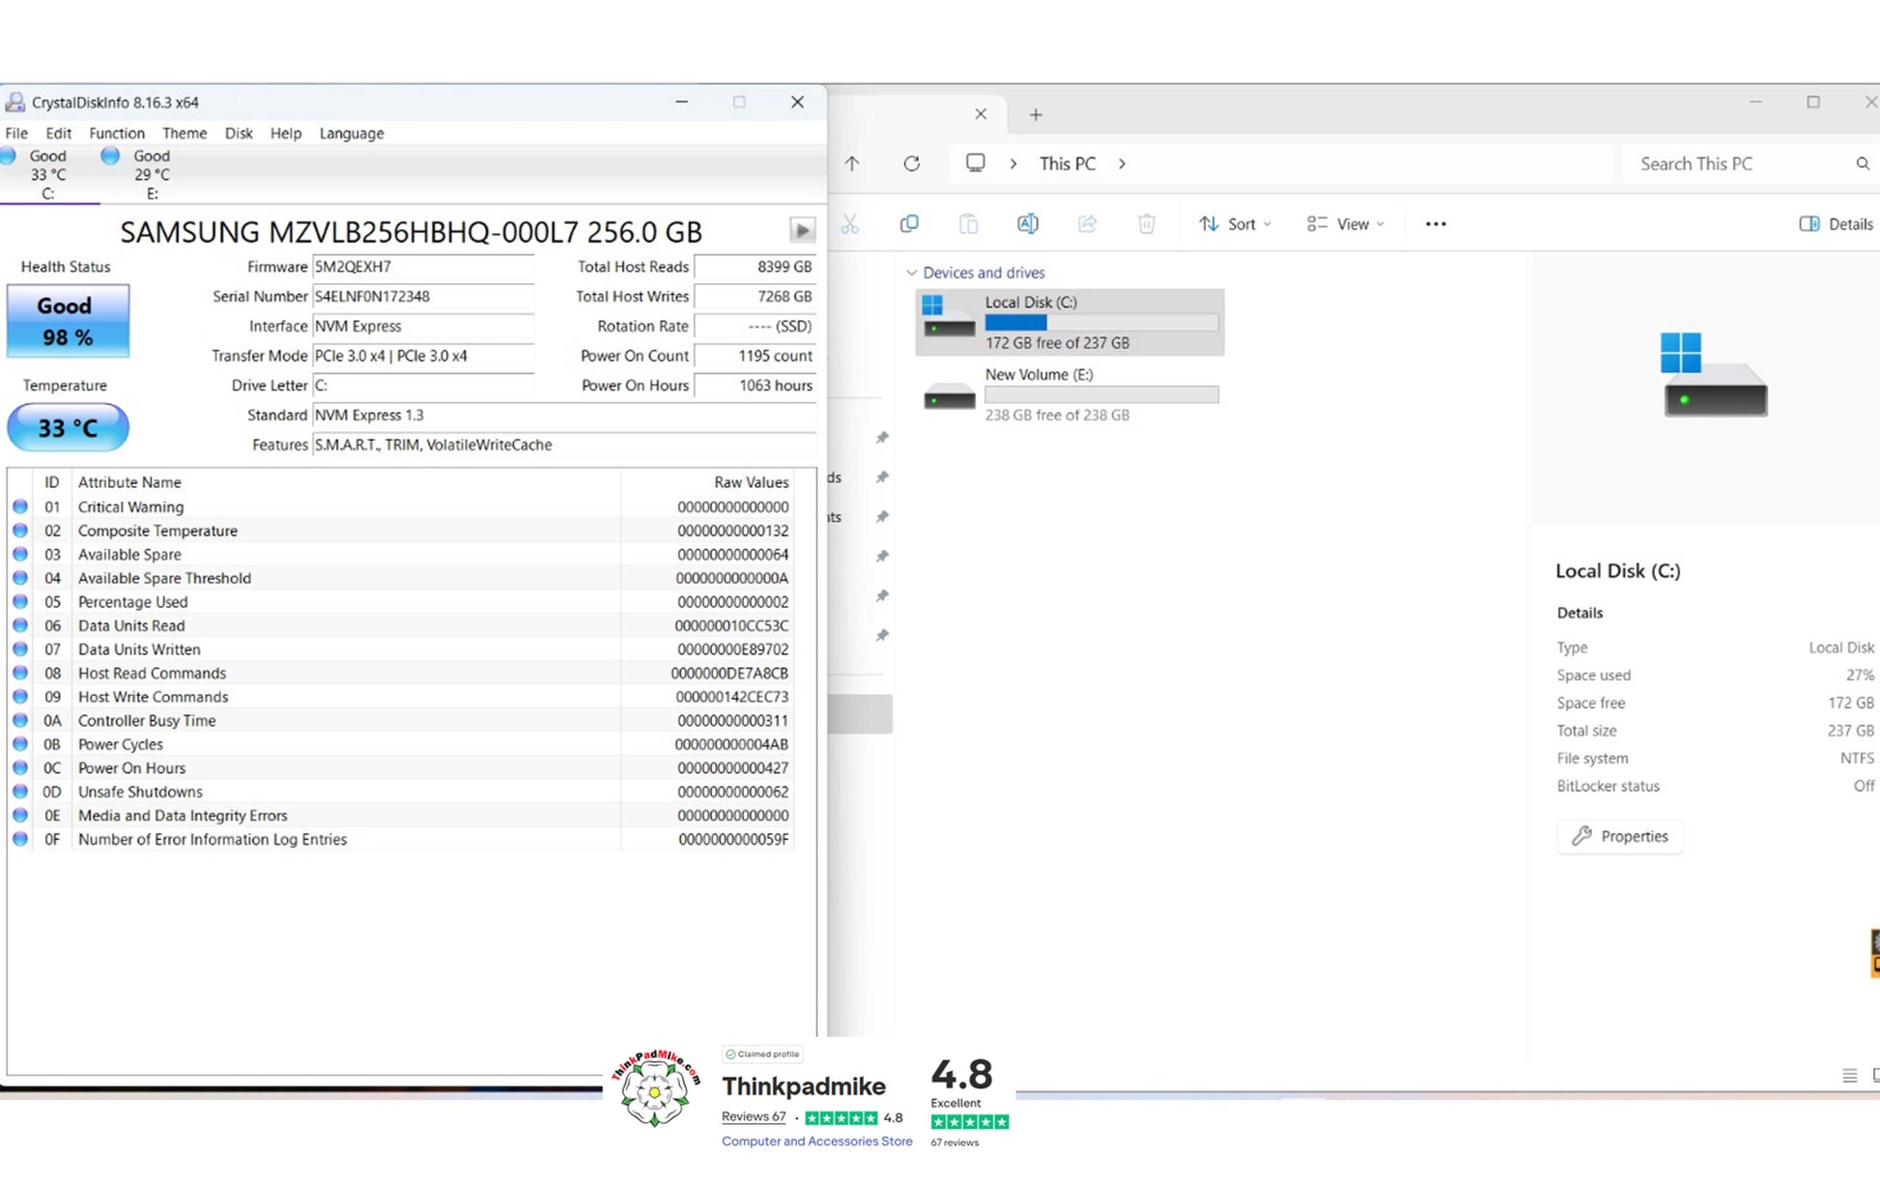The width and height of the screenshot is (1880, 1182).
Task: Click the Refresh icon in Explorer
Action: coord(911,163)
